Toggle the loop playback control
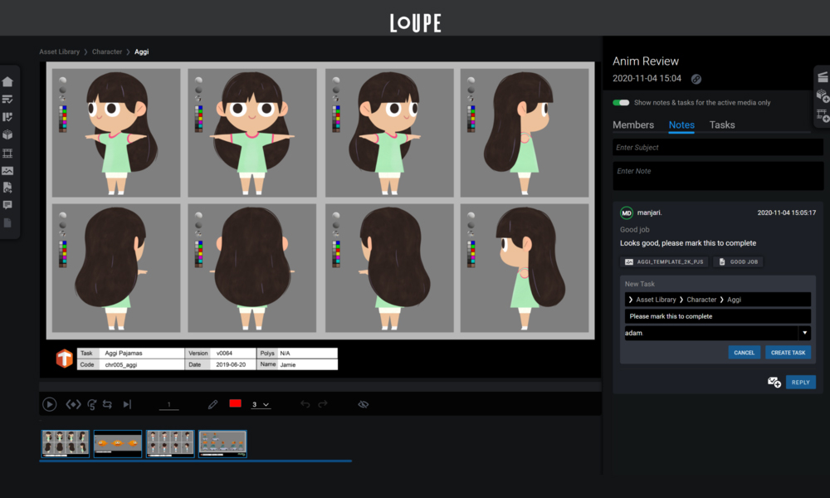Image resolution: width=830 pixels, height=498 pixels. click(x=108, y=404)
